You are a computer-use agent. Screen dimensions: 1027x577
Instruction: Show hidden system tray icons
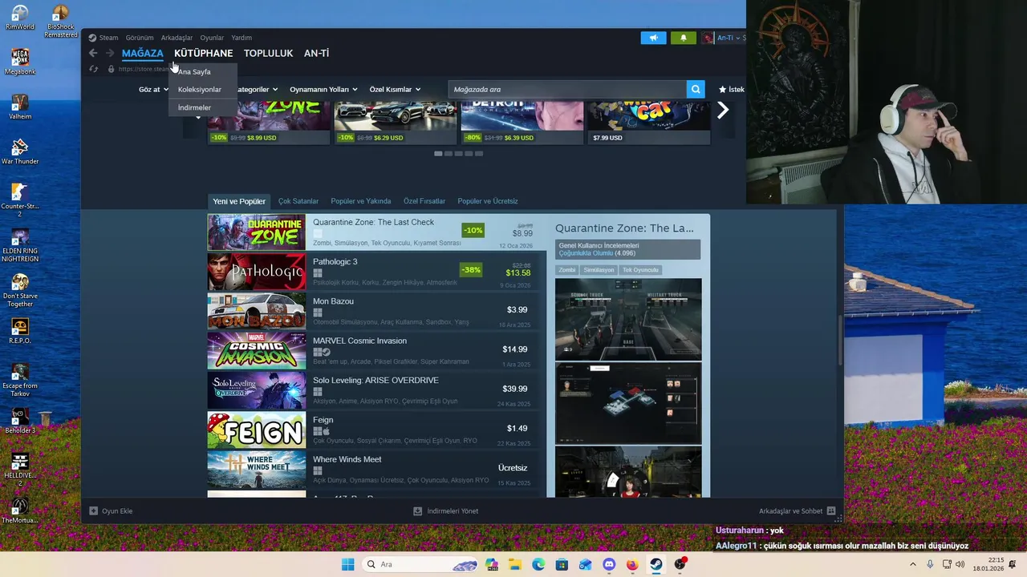[x=913, y=564]
